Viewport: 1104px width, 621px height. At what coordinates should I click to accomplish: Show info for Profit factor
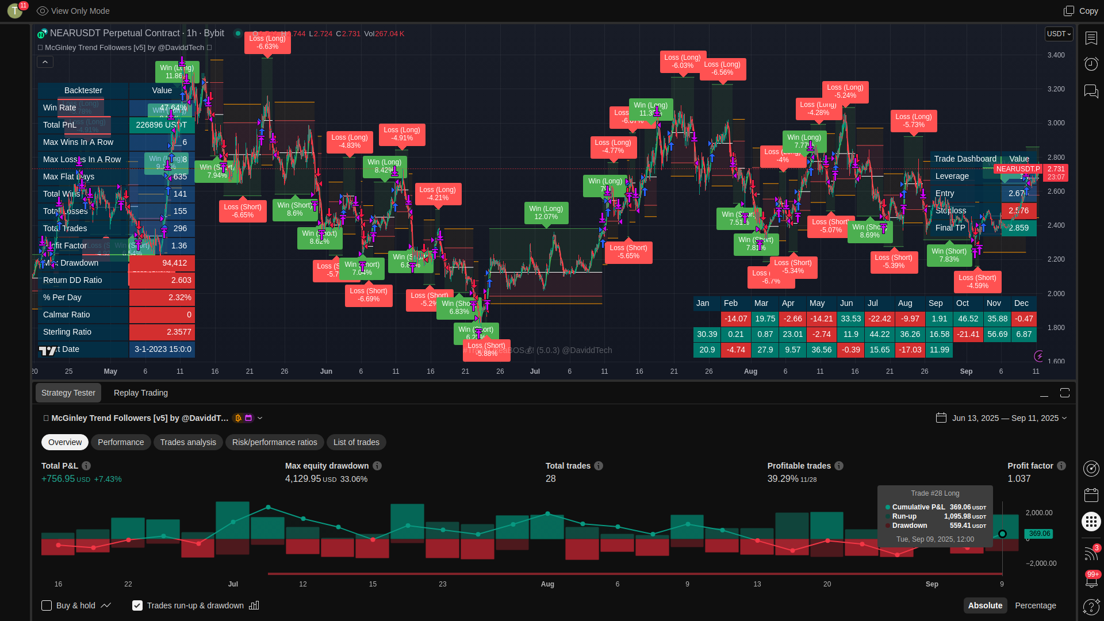click(1061, 466)
